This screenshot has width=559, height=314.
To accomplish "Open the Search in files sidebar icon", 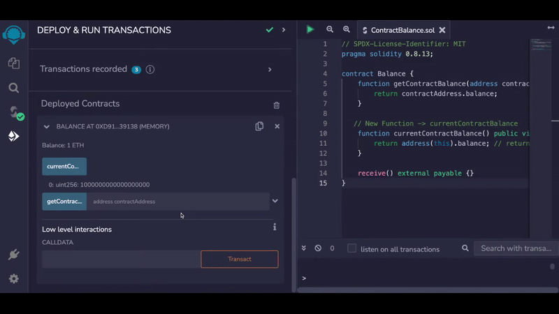I will (x=13, y=88).
